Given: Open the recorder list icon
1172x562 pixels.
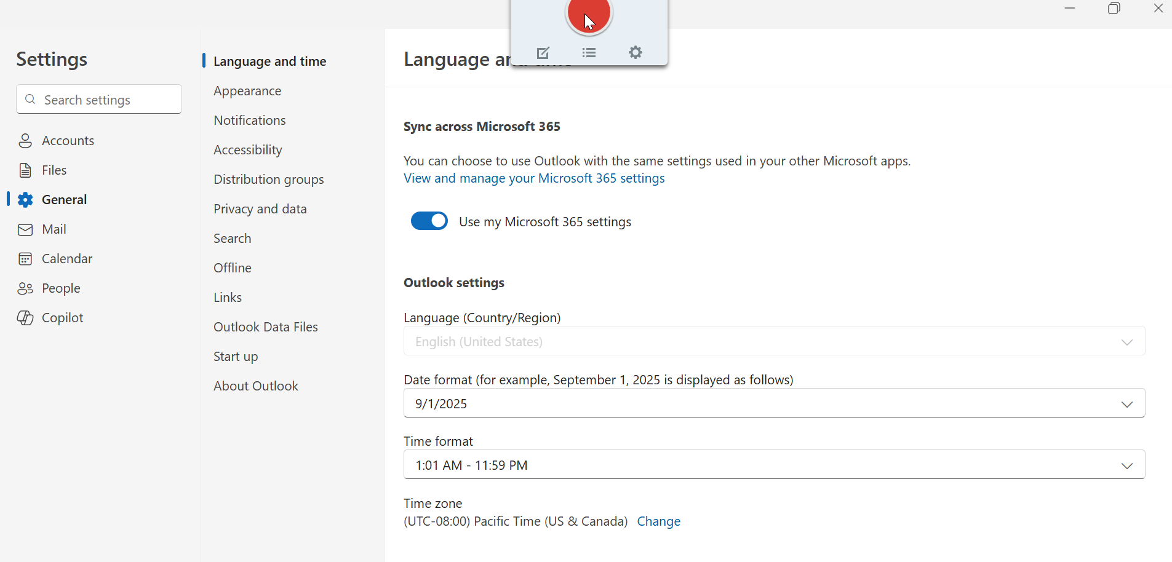Looking at the screenshot, I should click(x=589, y=53).
